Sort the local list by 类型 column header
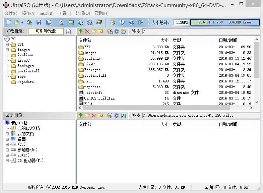Image resolution: width=263 pixels, height=193 pixels. [x=191, y=124]
